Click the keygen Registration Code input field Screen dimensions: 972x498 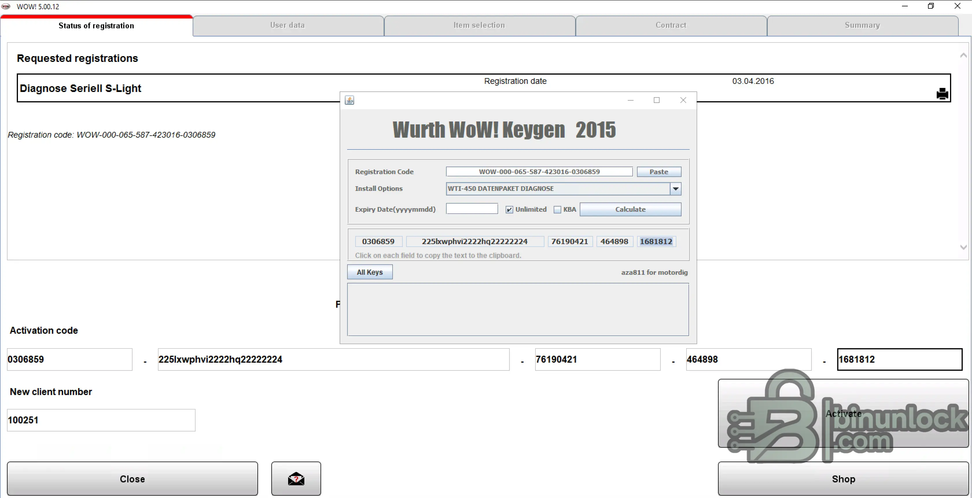(539, 172)
